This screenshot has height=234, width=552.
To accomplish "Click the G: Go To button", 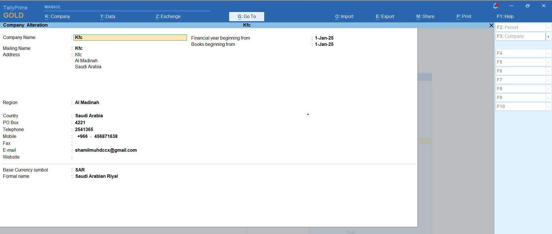I will point(246,17).
